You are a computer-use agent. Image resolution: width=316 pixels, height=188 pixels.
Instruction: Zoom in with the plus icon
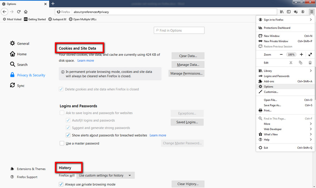[301, 55]
